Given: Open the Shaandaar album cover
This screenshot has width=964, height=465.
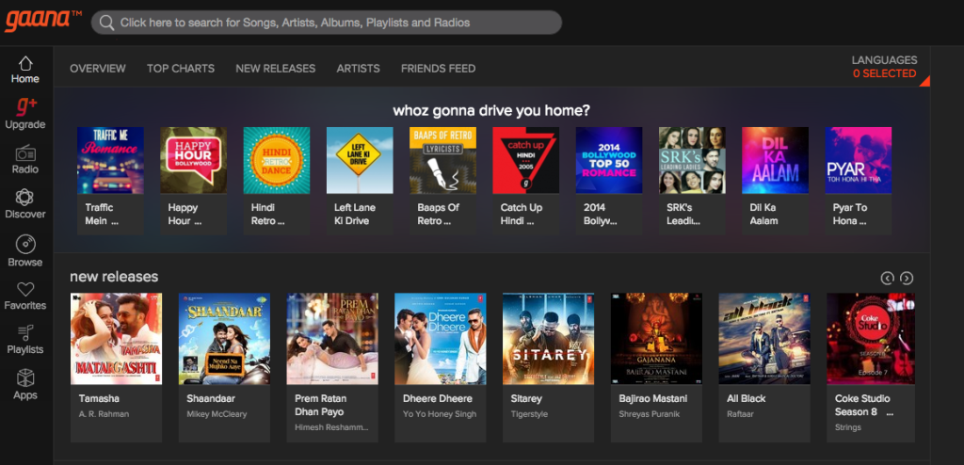Looking at the screenshot, I should [224, 339].
